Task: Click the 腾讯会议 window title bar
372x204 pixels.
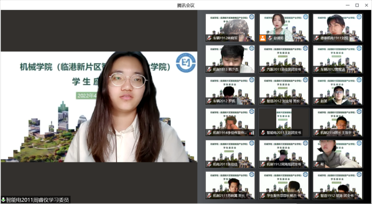Action: (x=186, y=5)
